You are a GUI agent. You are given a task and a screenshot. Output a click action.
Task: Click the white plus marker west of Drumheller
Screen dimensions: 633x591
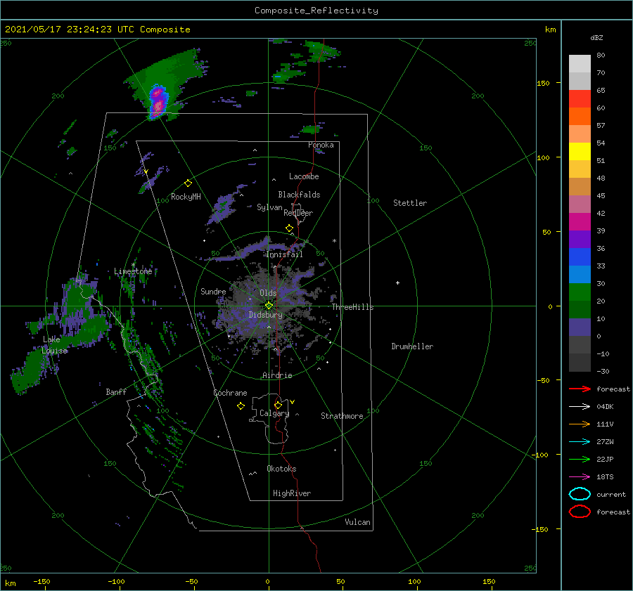[397, 282]
